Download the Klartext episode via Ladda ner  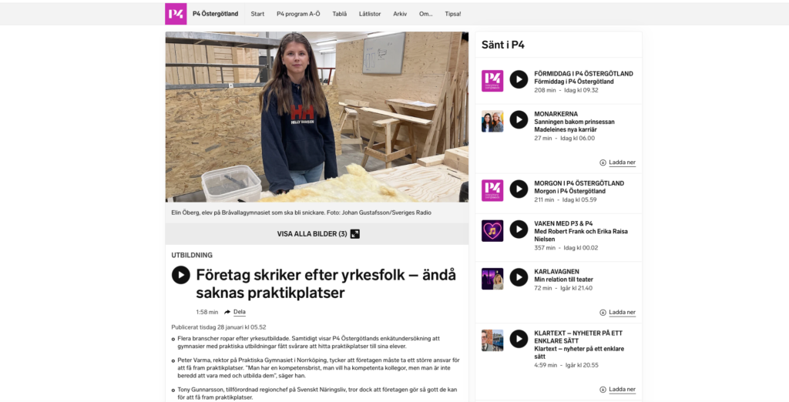point(617,390)
